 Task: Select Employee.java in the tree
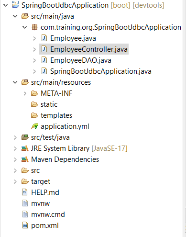[73, 38]
